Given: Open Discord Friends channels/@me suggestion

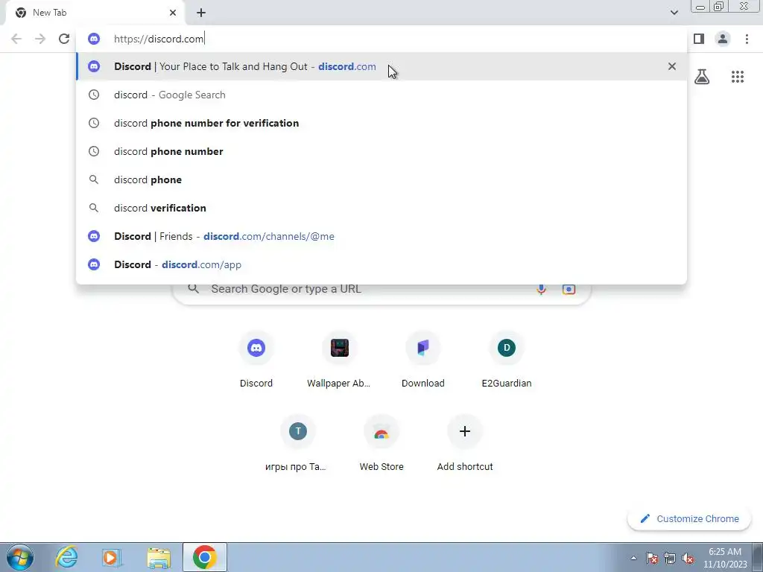Looking at the screenshot, I should tap(381, 236).
